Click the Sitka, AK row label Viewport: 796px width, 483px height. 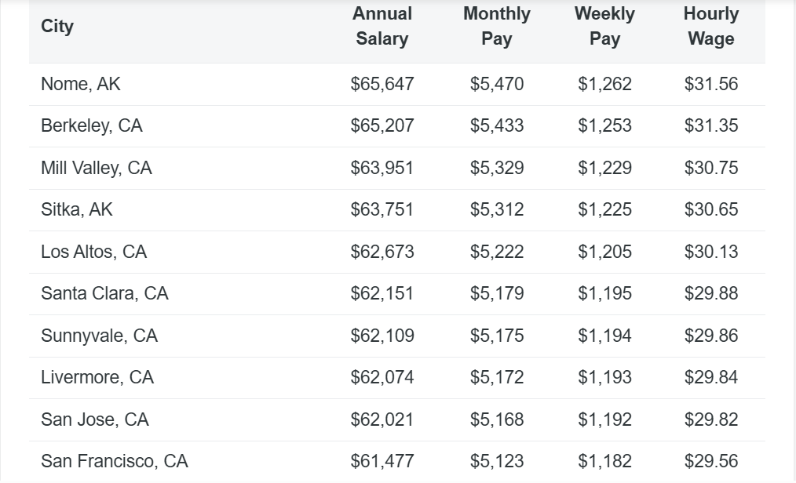point(77,210)
